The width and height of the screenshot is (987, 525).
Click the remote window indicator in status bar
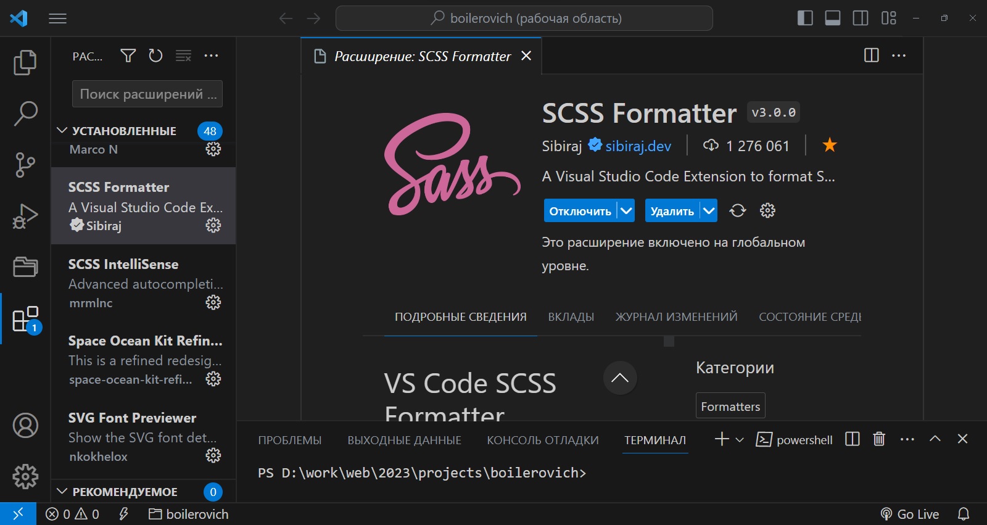click(18, 514)
